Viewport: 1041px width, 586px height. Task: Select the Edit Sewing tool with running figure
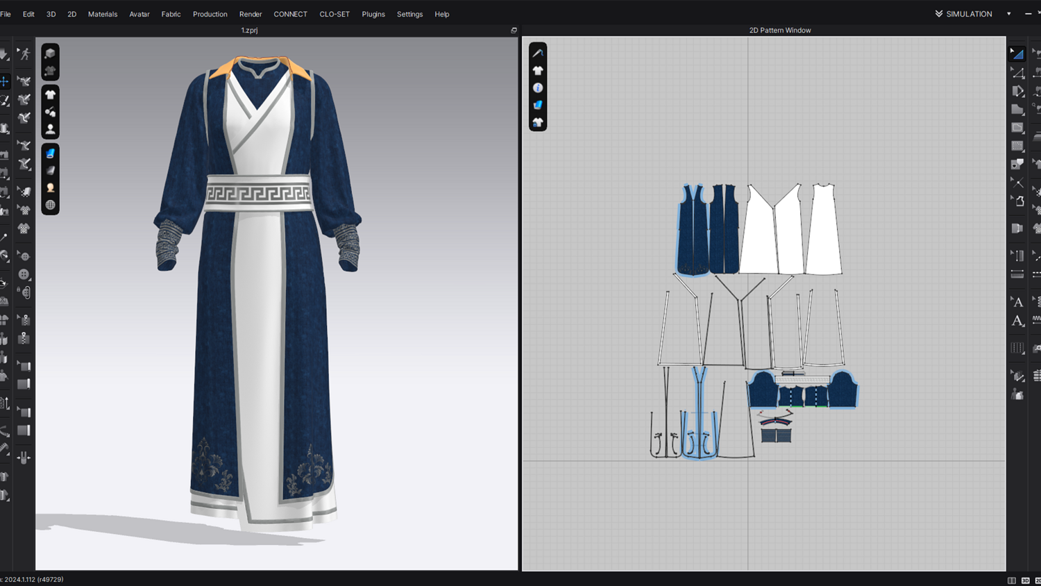(24, 54)
